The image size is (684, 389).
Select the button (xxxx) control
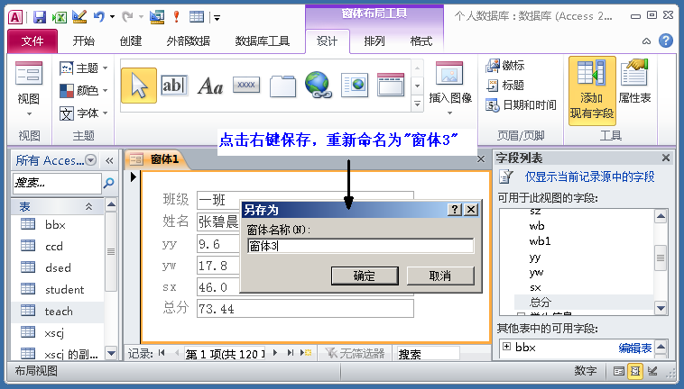(246, 85)
